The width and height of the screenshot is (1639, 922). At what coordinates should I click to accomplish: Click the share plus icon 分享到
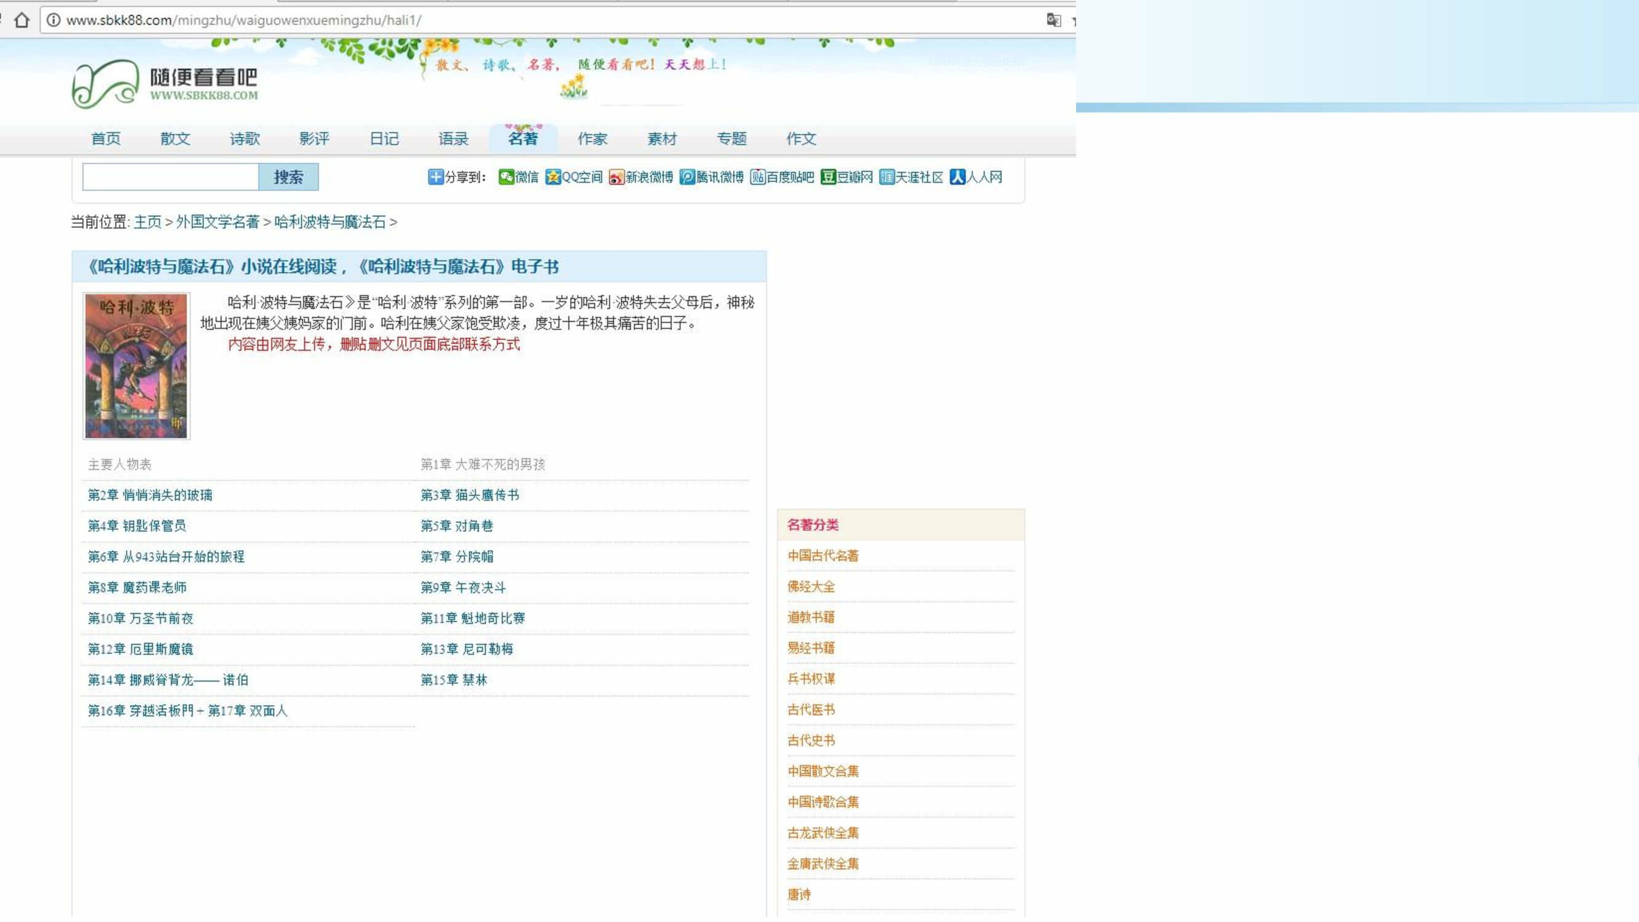point(435,177)
